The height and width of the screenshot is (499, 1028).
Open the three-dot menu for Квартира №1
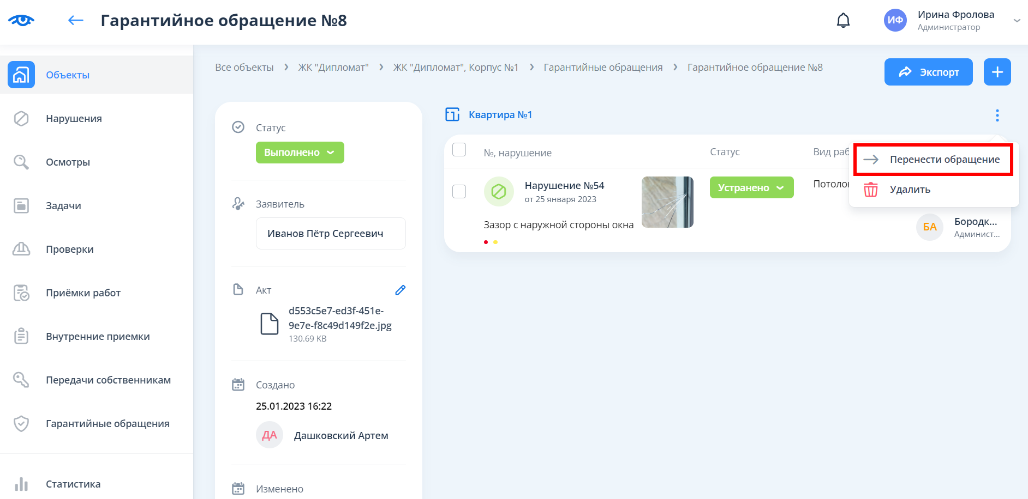[x=997, y=115]
